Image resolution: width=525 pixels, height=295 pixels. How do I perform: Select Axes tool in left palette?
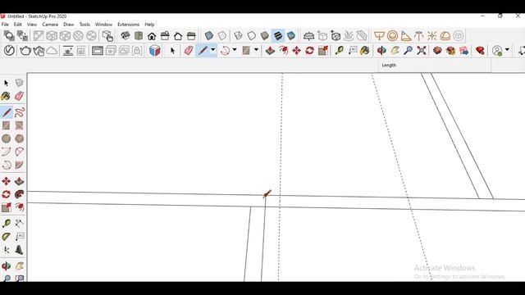point(6,250)
